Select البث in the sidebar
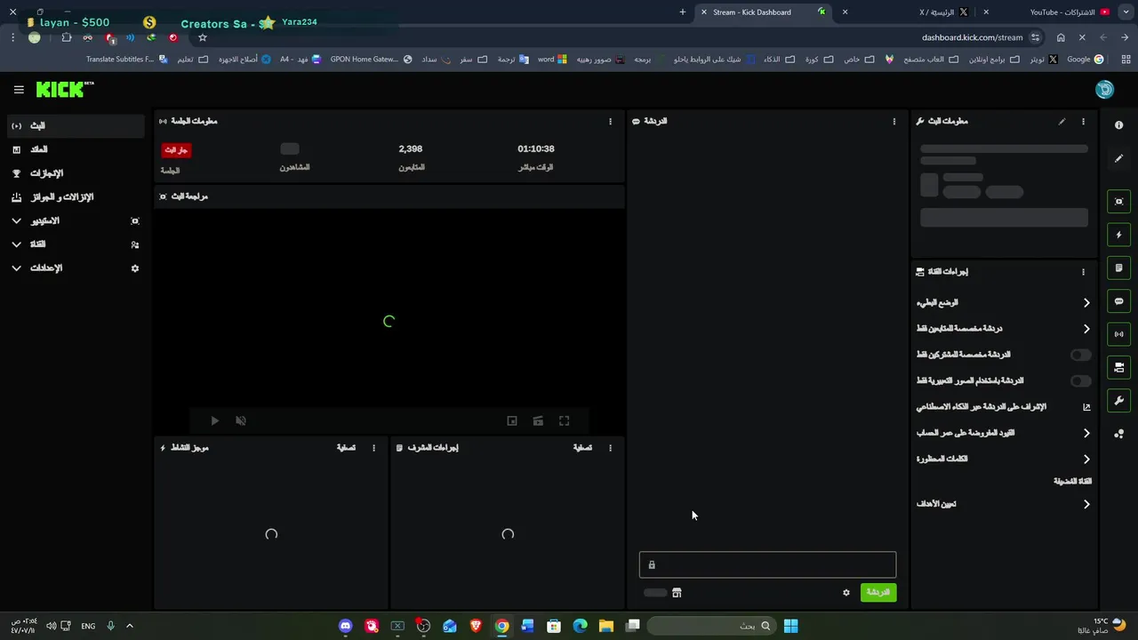 tap(76, 126)
